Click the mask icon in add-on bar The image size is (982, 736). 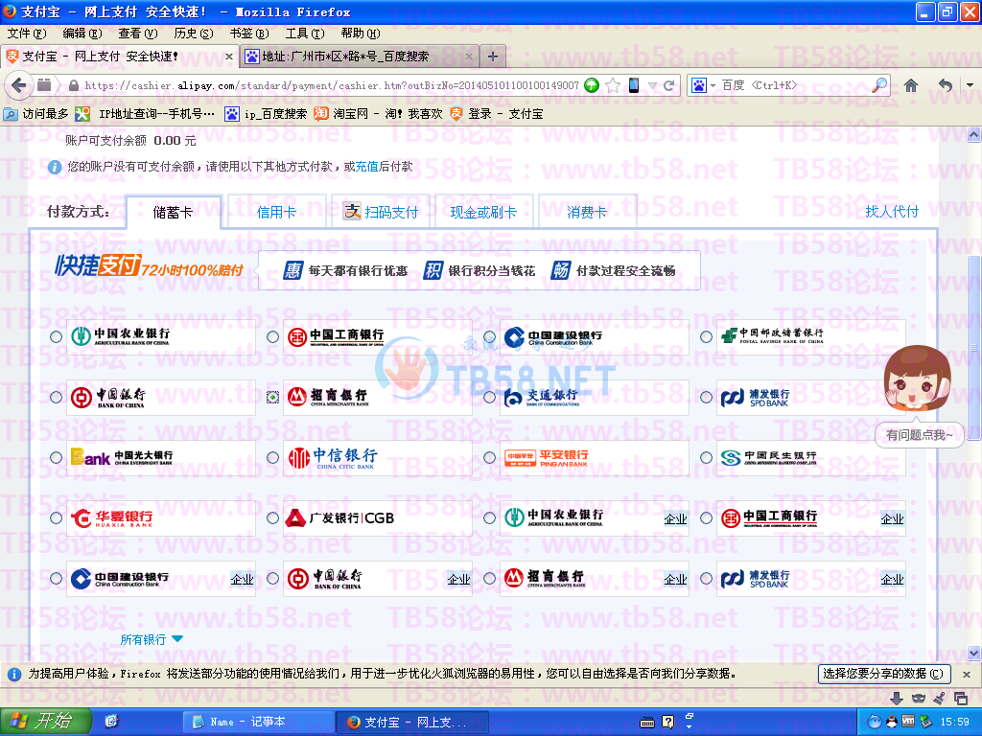tap(918, 698)
